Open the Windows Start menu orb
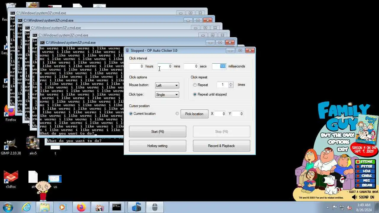Image resolution: width=379 pixels, height=213 pixels. [x=8, y=207]
